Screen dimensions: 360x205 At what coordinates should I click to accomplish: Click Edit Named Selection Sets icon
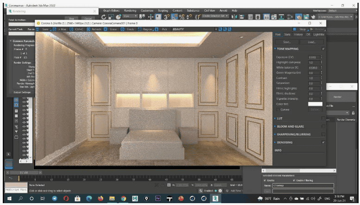(x=197, y=17)
